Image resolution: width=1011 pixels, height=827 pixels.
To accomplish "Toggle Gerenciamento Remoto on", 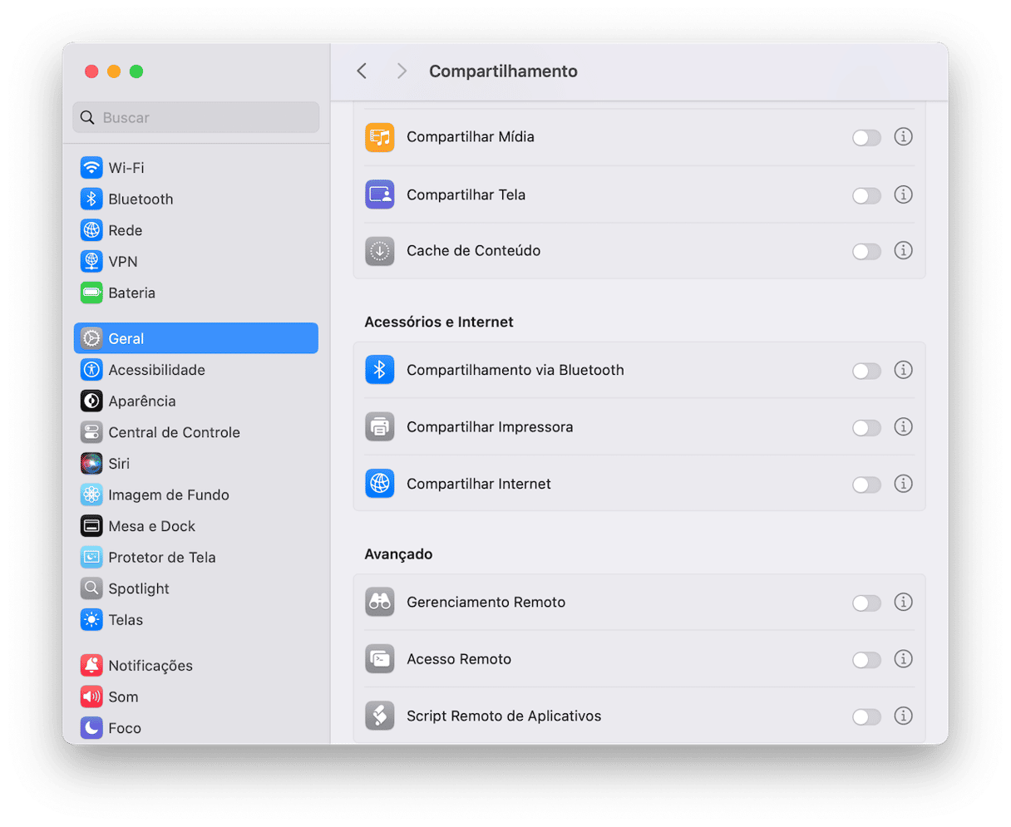I will (866, 603).
